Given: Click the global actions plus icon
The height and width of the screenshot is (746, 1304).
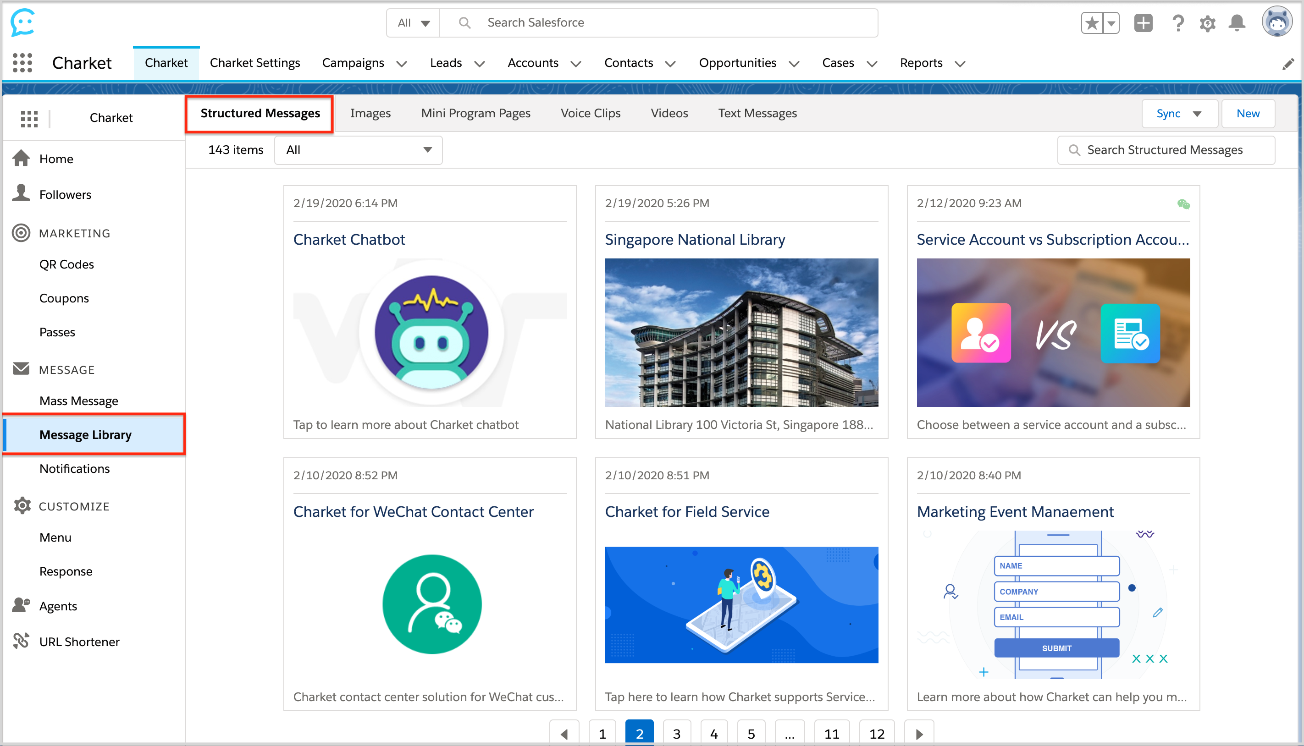Looking at the screenshot, I should (1143, 22).
